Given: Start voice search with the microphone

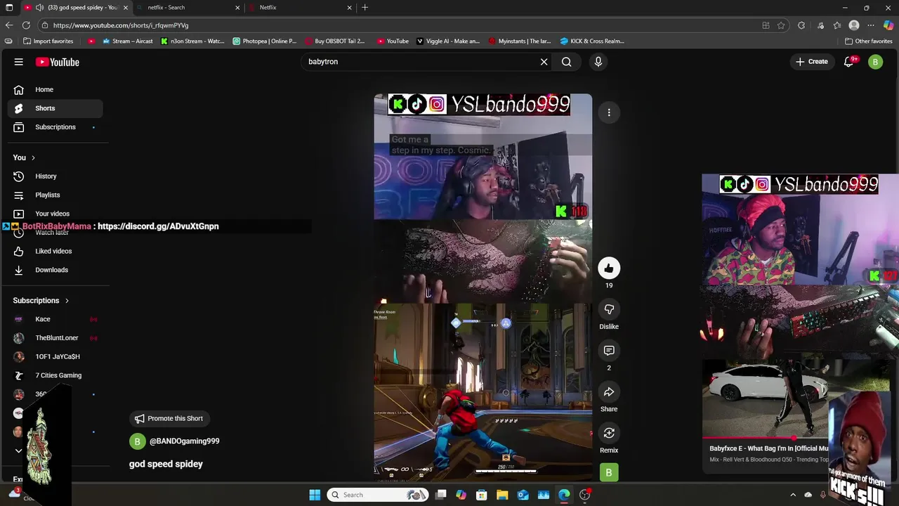Looking at the screenshot, I should click(598, 62).
